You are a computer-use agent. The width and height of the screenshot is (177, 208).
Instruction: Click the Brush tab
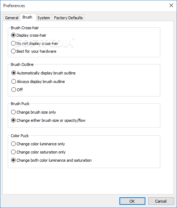pos(27,17)
